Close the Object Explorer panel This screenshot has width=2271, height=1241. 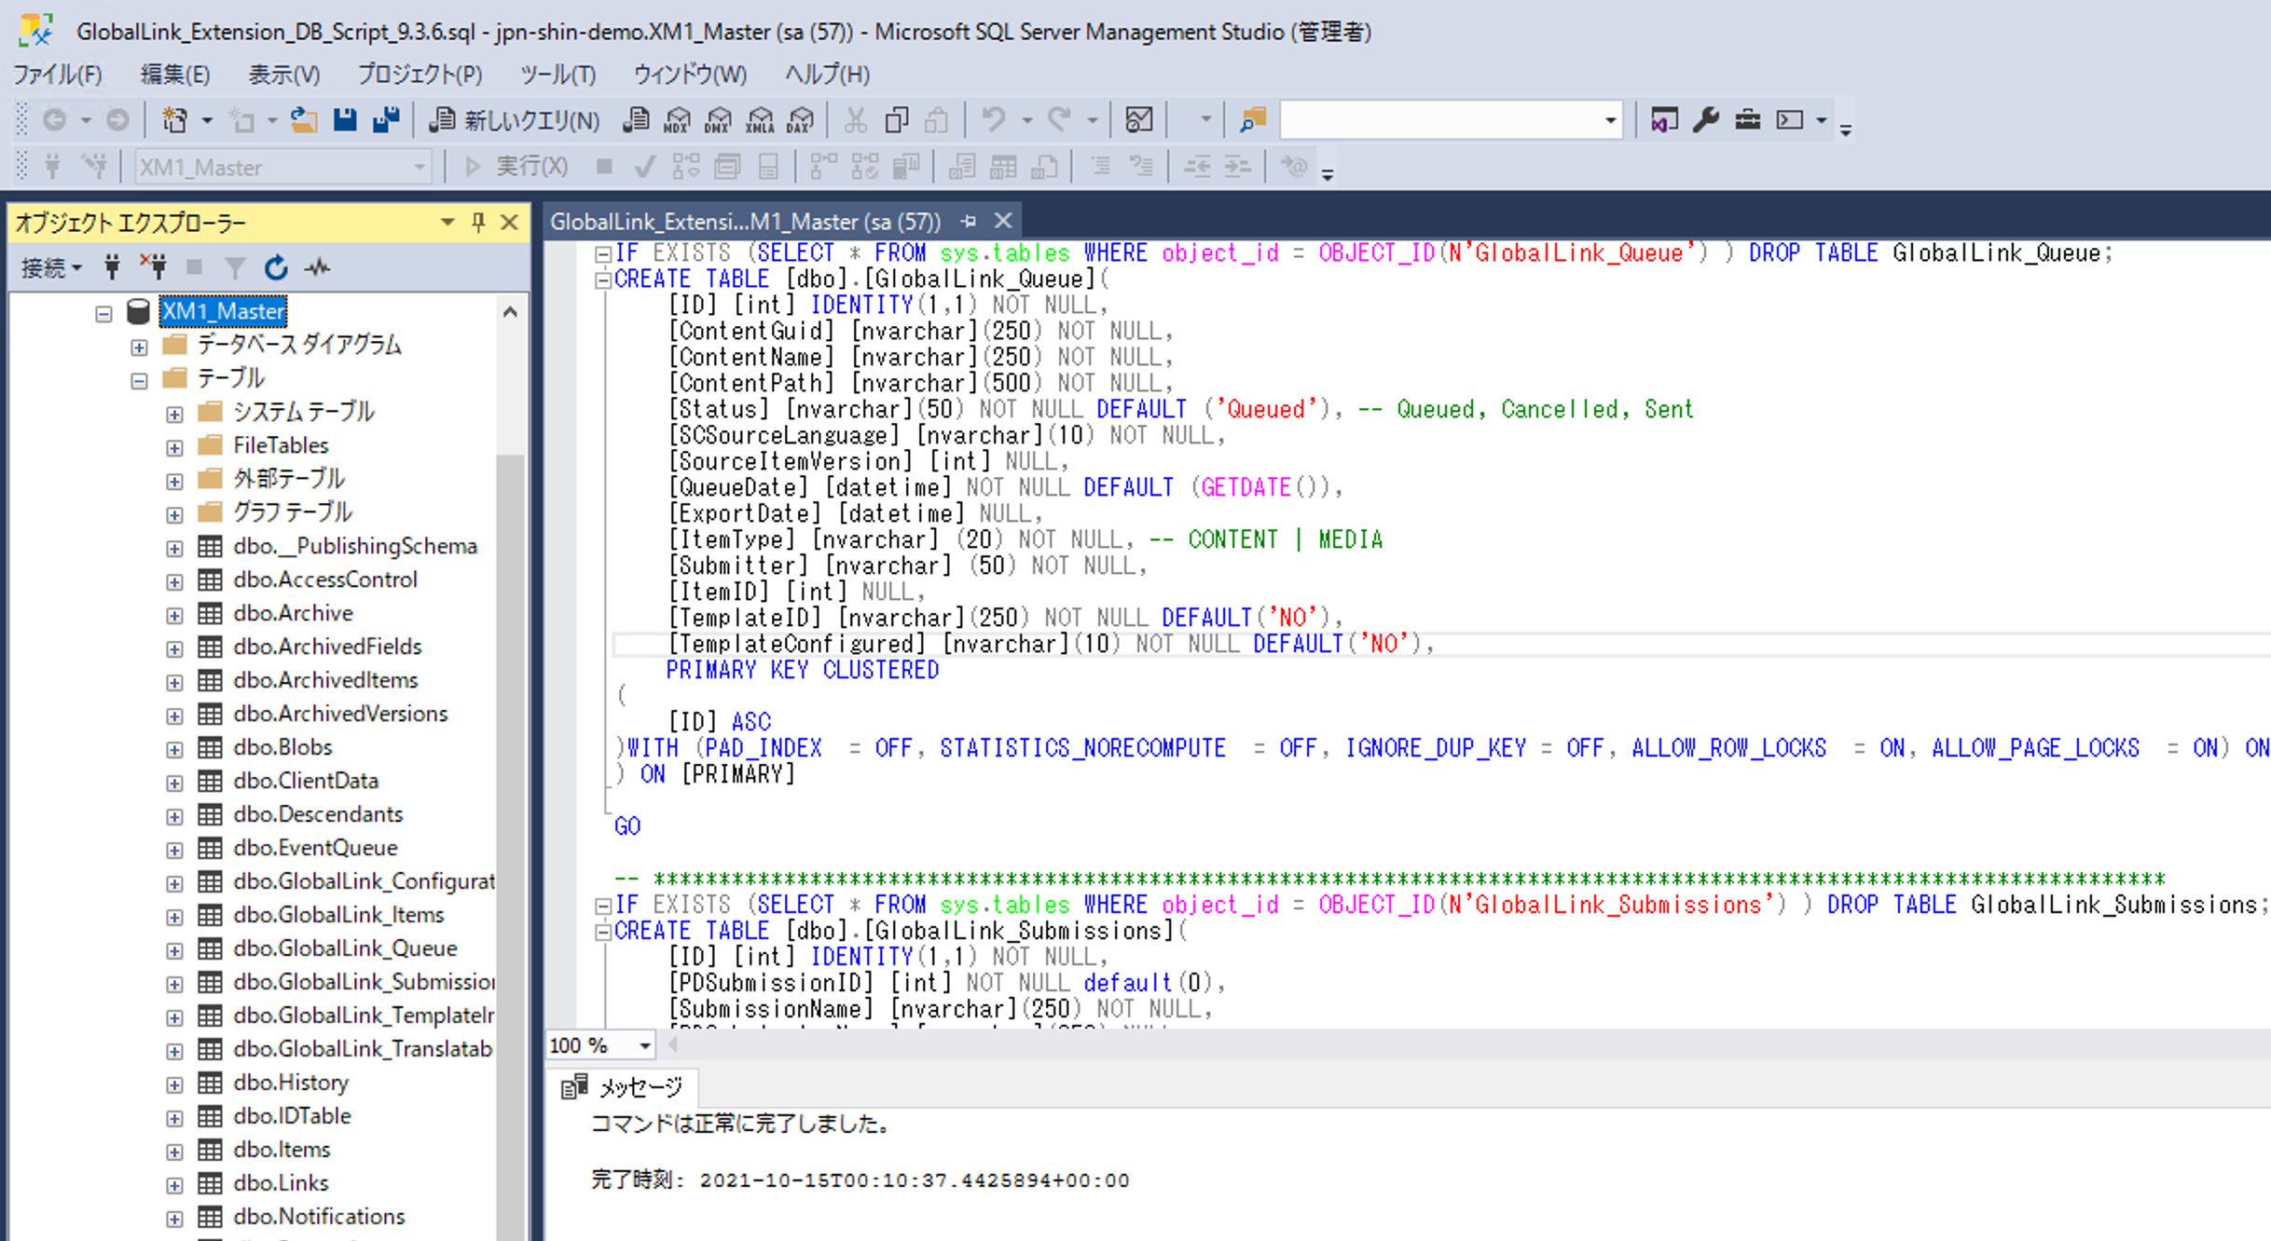(x=509, y=222)
